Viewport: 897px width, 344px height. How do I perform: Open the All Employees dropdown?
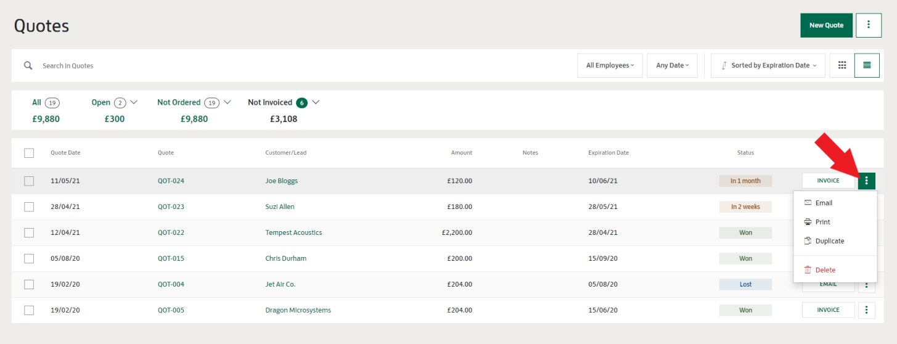[610, 65]
